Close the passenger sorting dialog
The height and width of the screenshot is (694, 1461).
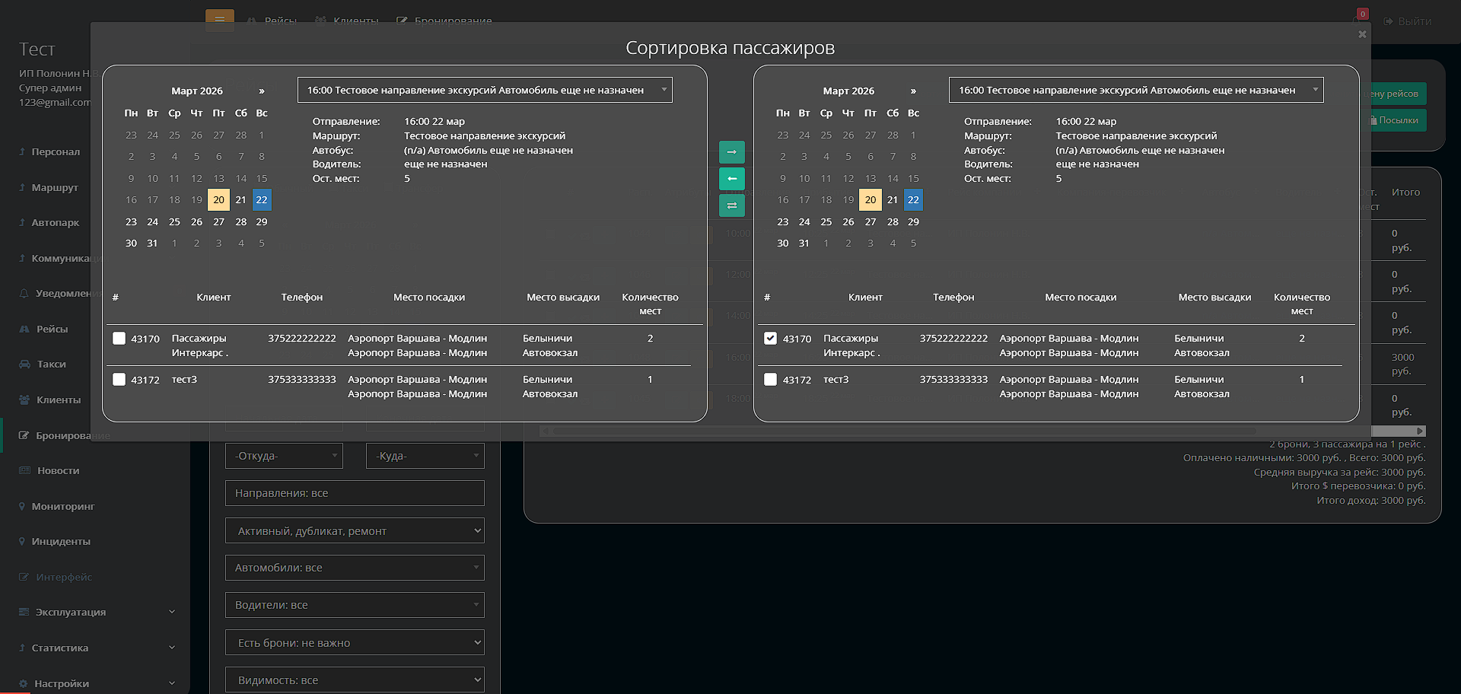pyautogui.click(x=1362, y=34)
